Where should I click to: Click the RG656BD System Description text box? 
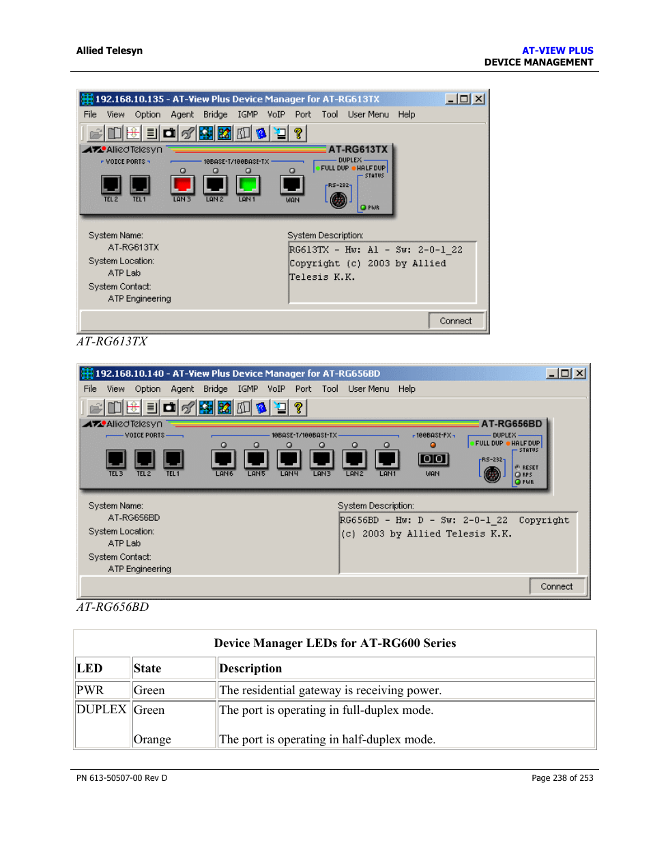coord(458,543)
